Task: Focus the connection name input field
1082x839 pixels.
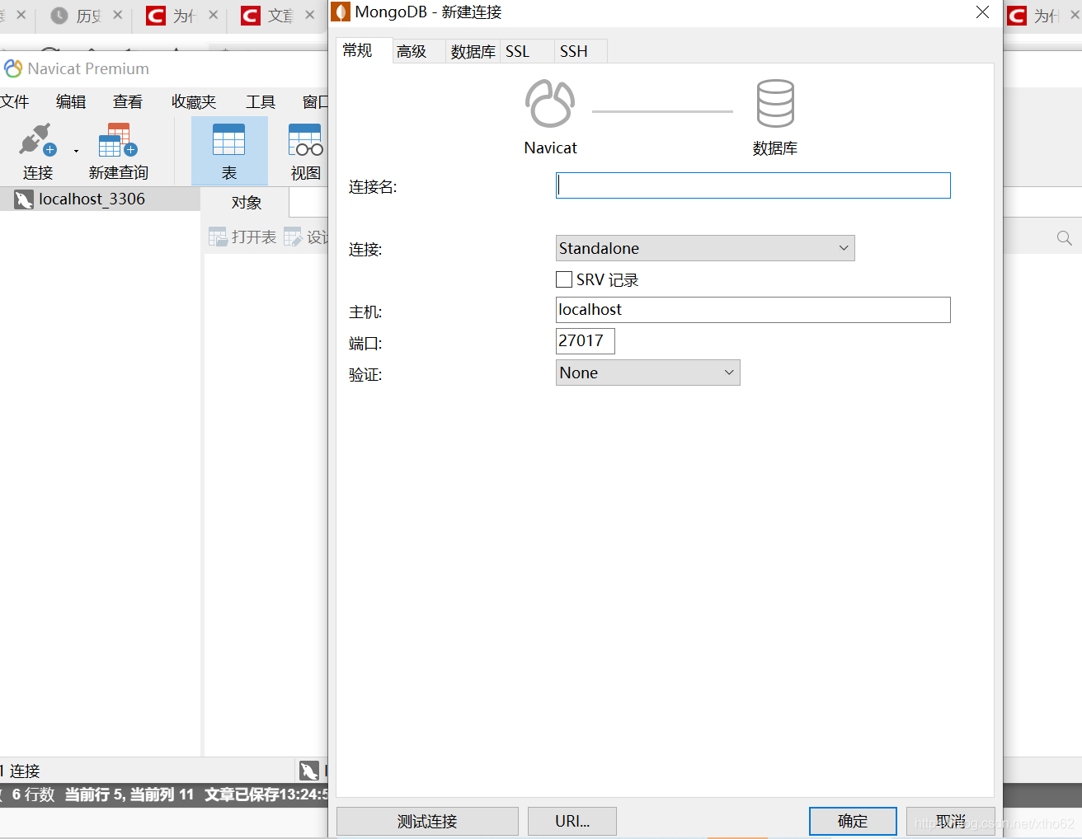Action: point(753,185)
